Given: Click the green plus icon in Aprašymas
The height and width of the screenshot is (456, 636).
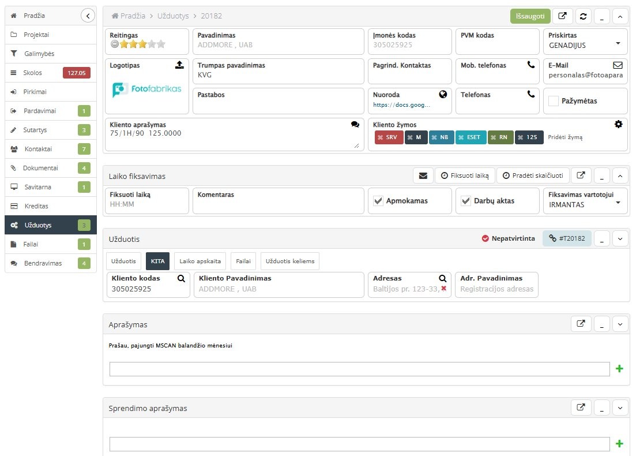Looking at the screenshot, I should (x=619, y=369).
